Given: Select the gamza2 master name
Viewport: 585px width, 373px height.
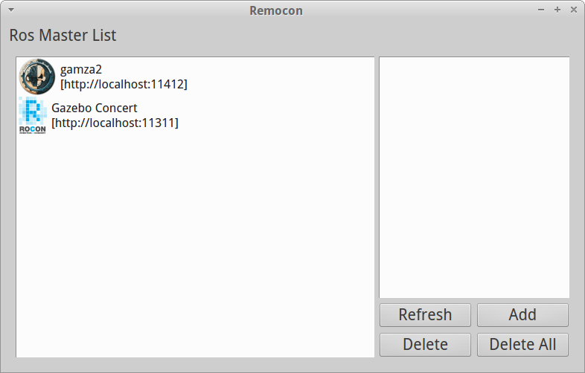Looking at the screenshot, I should (81, 70).
